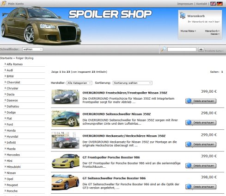Select the Honda category
The height and width of the screenshot is (196, 226).
[x=11, y=130]
